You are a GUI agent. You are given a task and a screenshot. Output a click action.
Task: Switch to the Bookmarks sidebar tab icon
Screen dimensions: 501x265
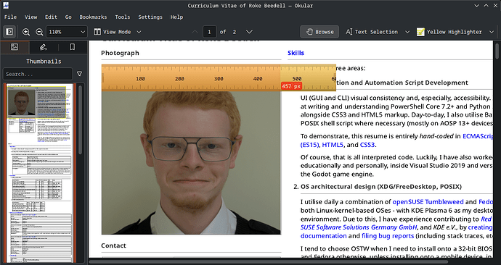coord(73,47)
